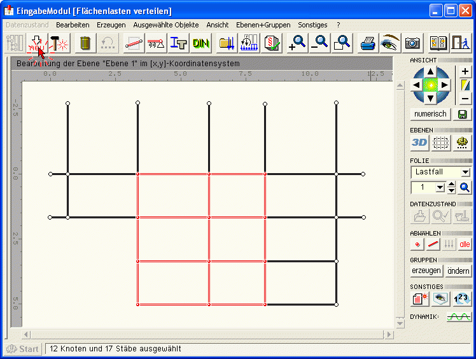Screen dimensions: 476x359
Task: Click the zoom out magnifier icon
Action: 320,43
